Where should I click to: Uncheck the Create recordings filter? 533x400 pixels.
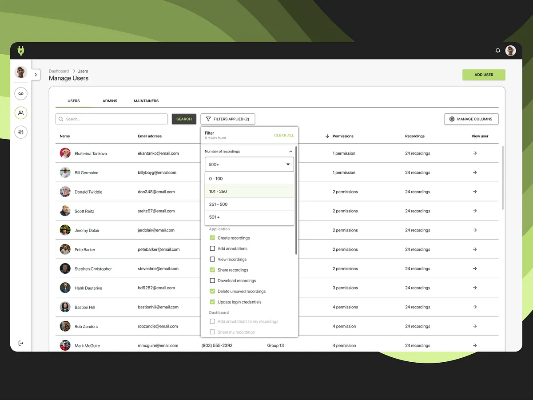point(212,238)
